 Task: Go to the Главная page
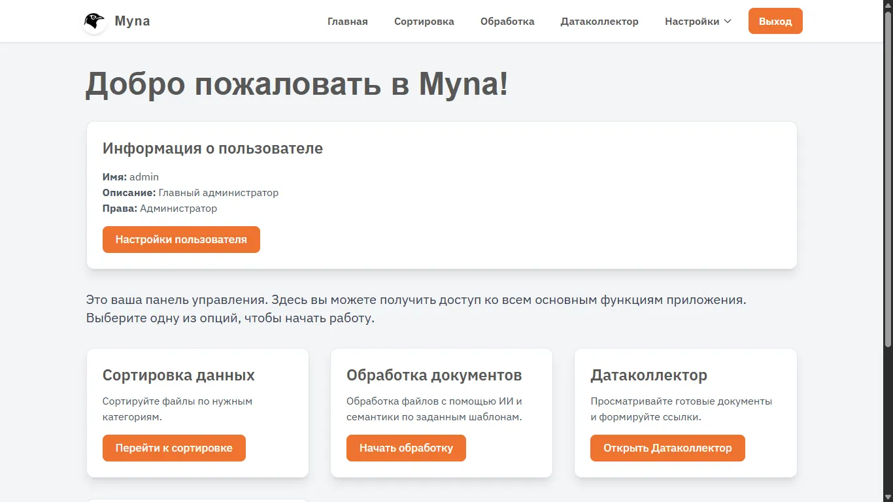(347, 22)
